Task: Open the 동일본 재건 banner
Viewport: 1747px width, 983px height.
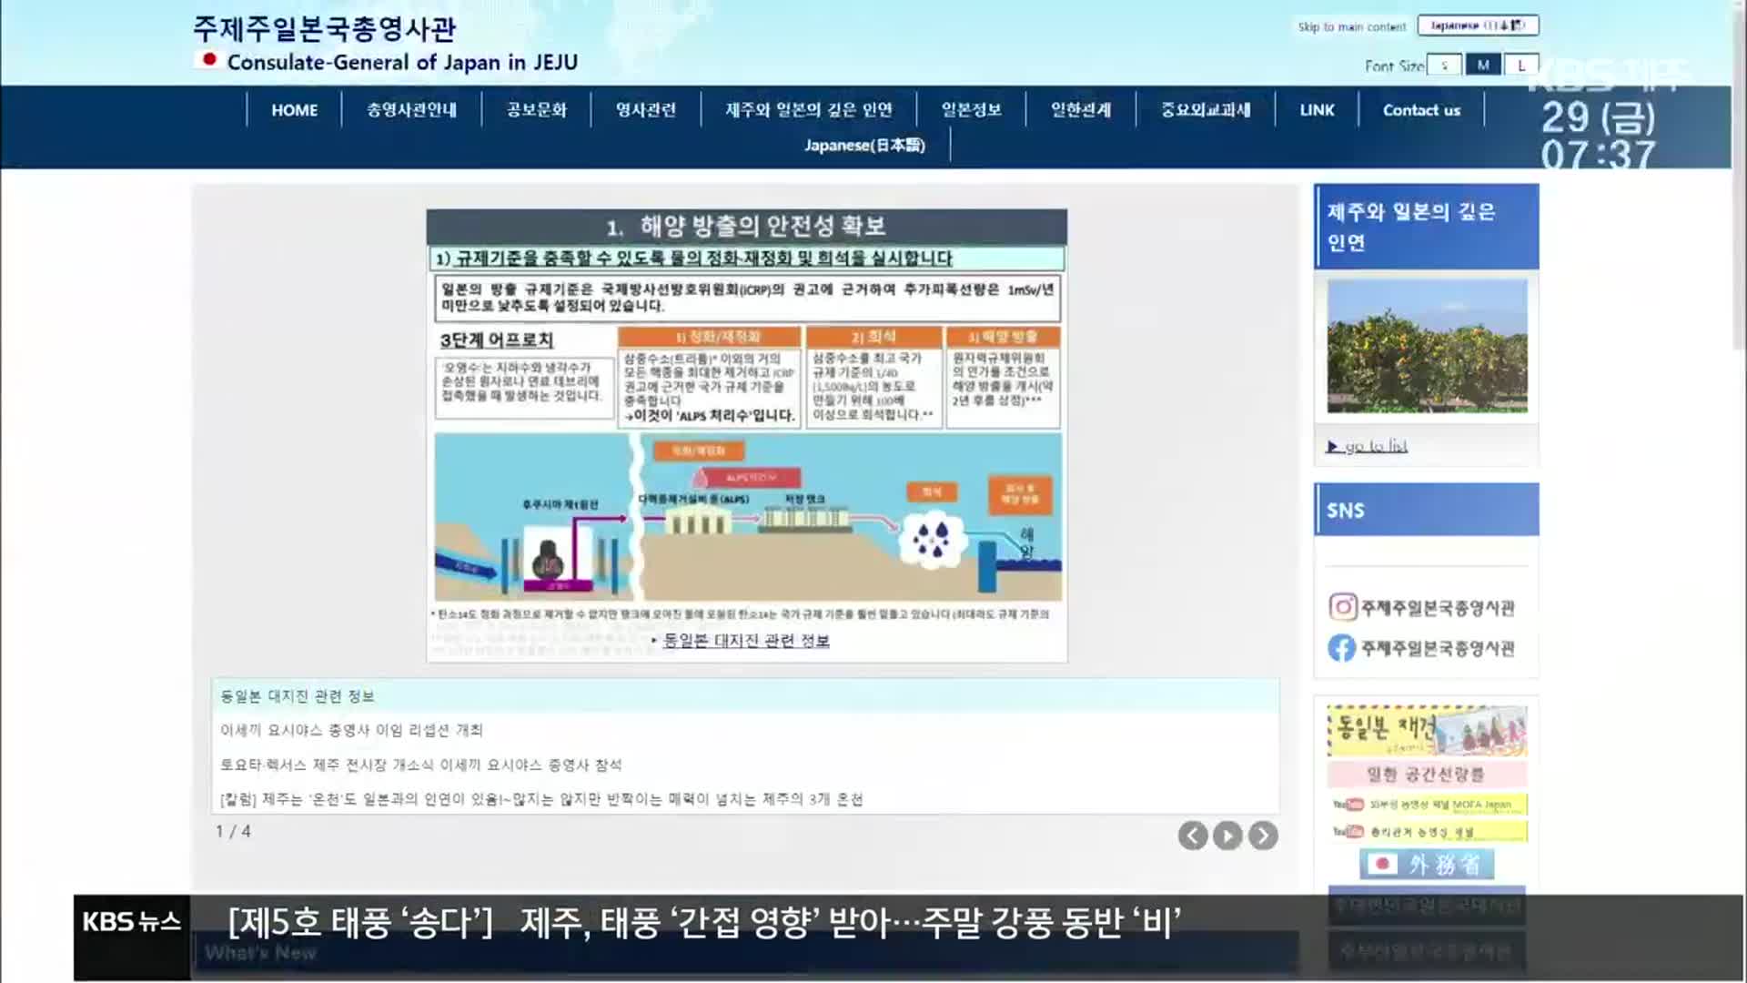Action: 1427,731
